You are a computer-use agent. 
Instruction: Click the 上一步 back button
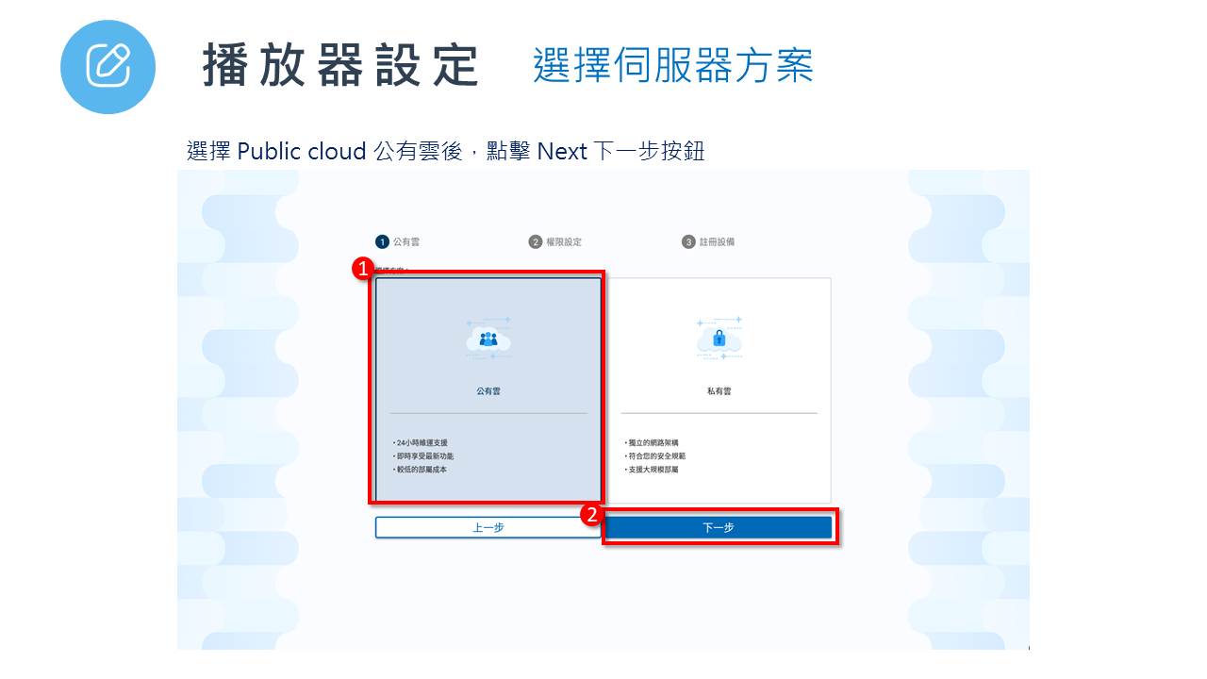[488, 527]
